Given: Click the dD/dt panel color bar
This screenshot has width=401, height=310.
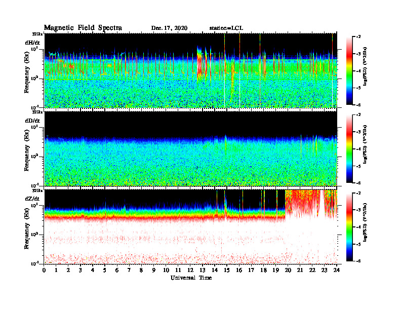Looking at the screenshot, I should [x=349, y=148].
